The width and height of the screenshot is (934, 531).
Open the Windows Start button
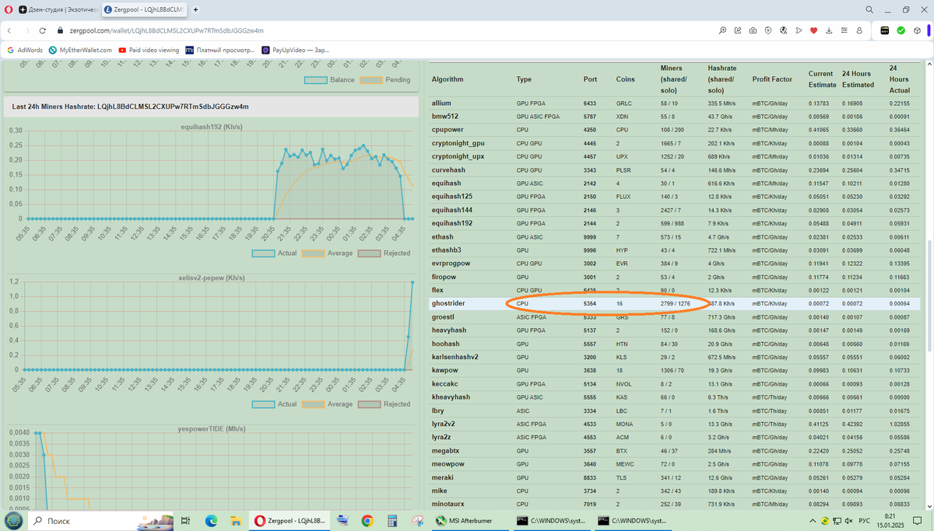coord(14,520)
